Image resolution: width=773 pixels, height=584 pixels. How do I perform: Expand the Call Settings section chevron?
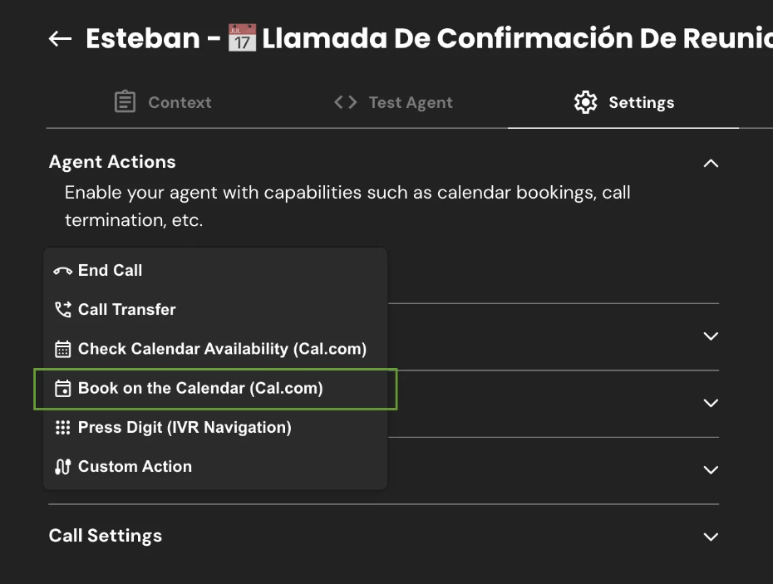click(x=711, y=537)
